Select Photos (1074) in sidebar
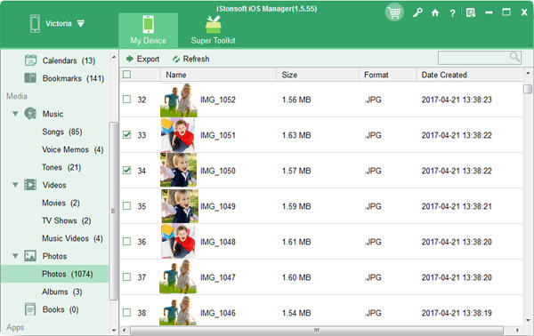 tap(54, 274)
